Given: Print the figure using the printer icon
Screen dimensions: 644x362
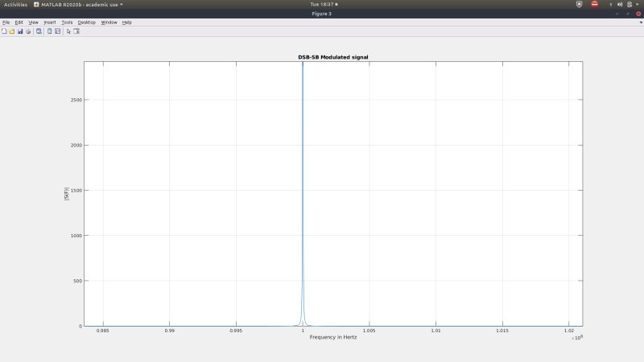Looking at the screenshot, I should (28, 31).
